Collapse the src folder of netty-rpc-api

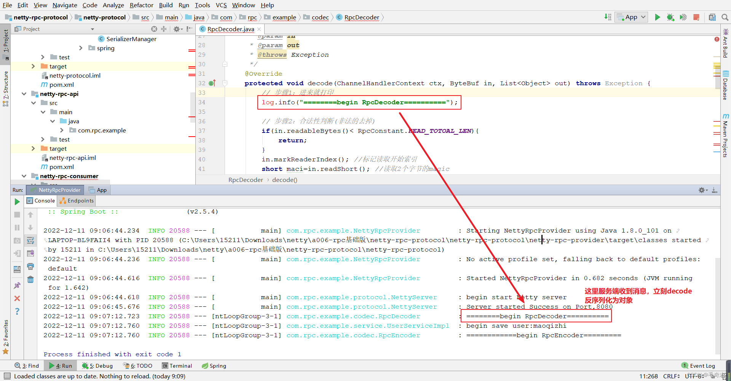click(x=34, y=103)
